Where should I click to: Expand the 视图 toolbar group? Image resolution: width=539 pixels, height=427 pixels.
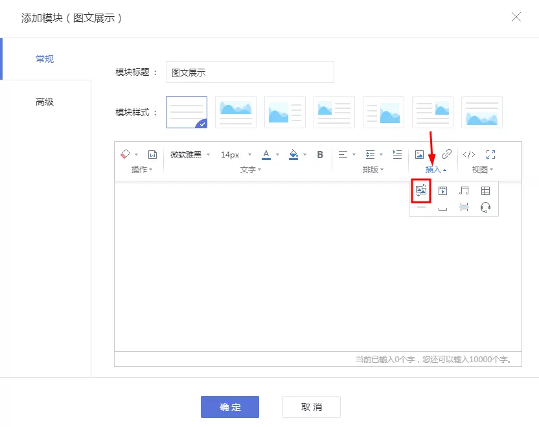pyautogui.click(x=482, y=170)
